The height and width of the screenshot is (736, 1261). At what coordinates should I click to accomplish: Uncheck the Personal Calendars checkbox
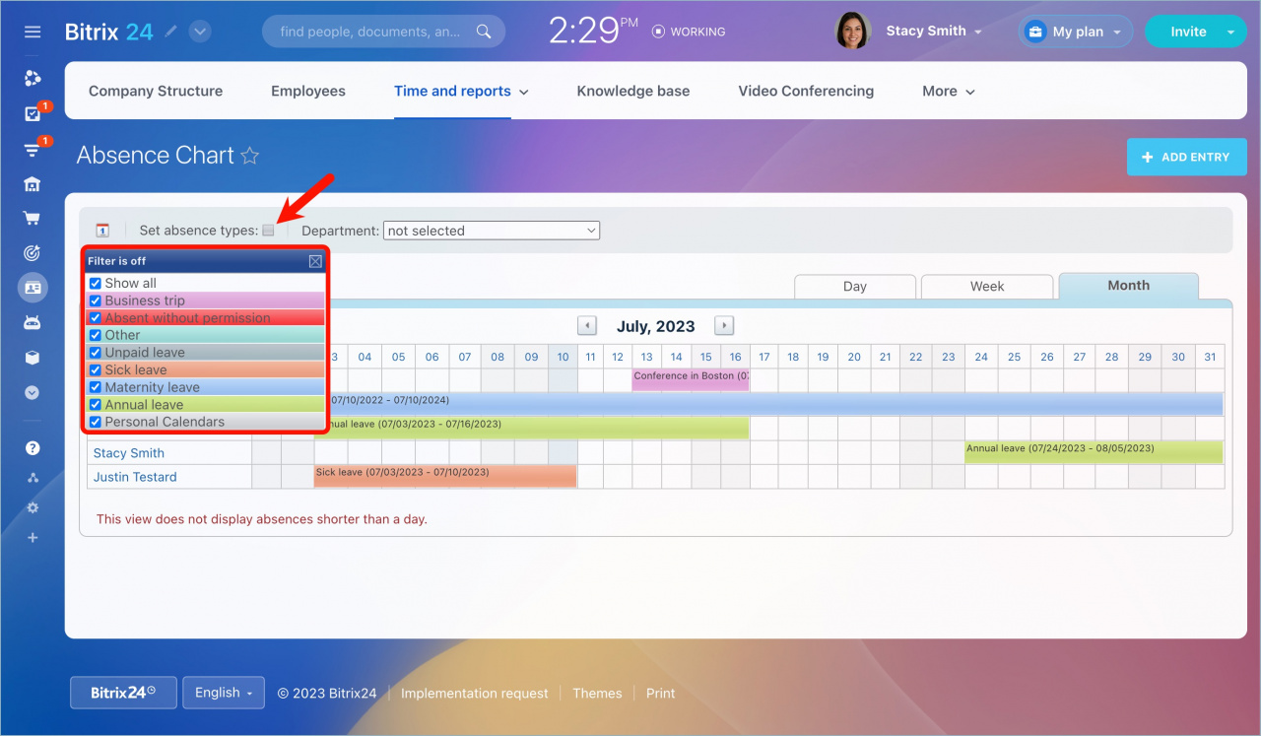96,422
